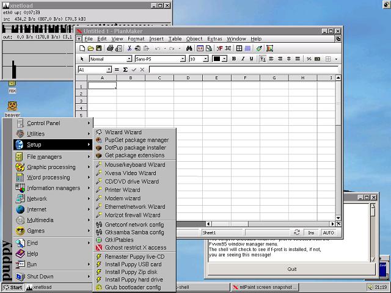
Task: Toggle the AUTO calculation mode in status bar
Action: click(328, 233)
